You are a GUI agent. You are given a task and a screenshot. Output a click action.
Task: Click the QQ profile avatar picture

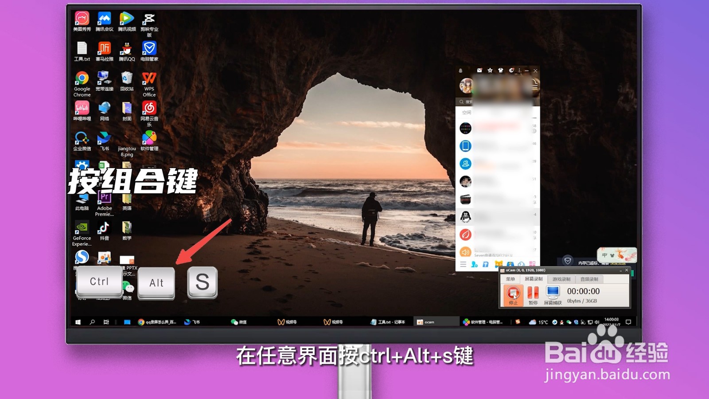466,85
